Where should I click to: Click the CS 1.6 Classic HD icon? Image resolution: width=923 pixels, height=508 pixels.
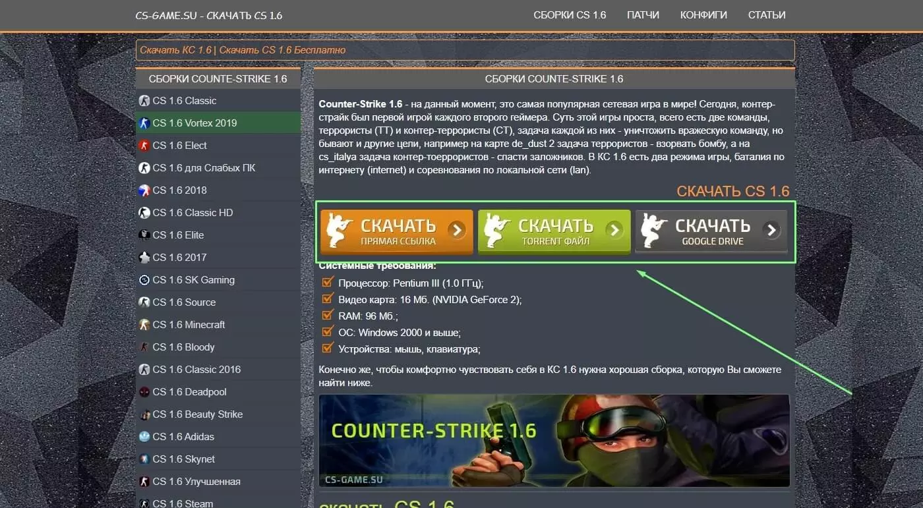(144, 213)
